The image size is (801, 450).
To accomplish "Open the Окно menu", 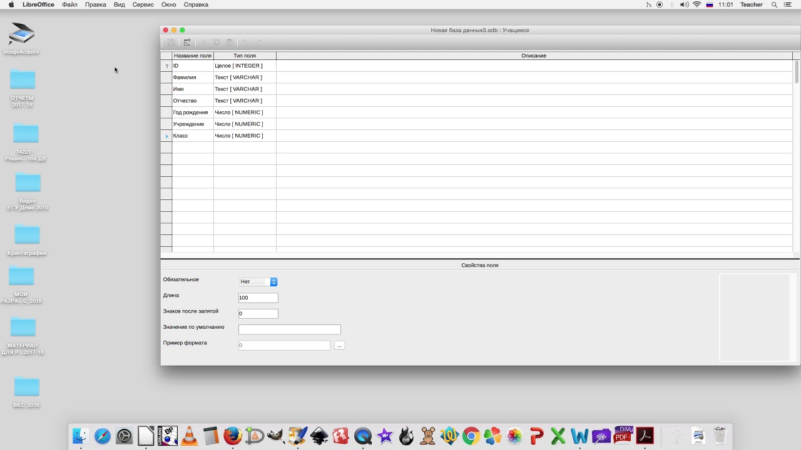I will pyautogui.click(x=169, y=4).
